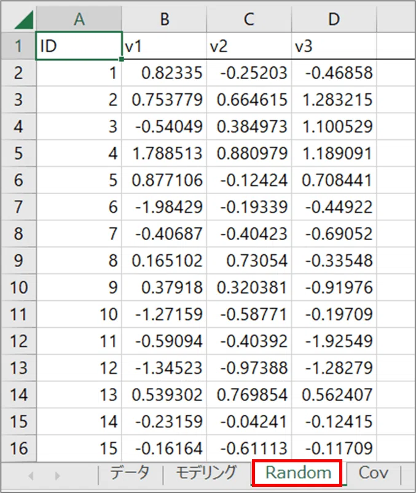Click cell containing -0.40687
The image size is (416, 493).
(164, 234)
